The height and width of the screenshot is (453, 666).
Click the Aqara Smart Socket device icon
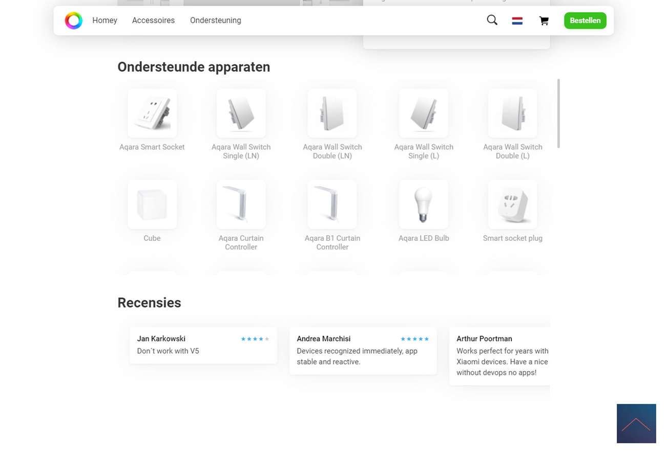pyautogui.click(x=152, y=113)
